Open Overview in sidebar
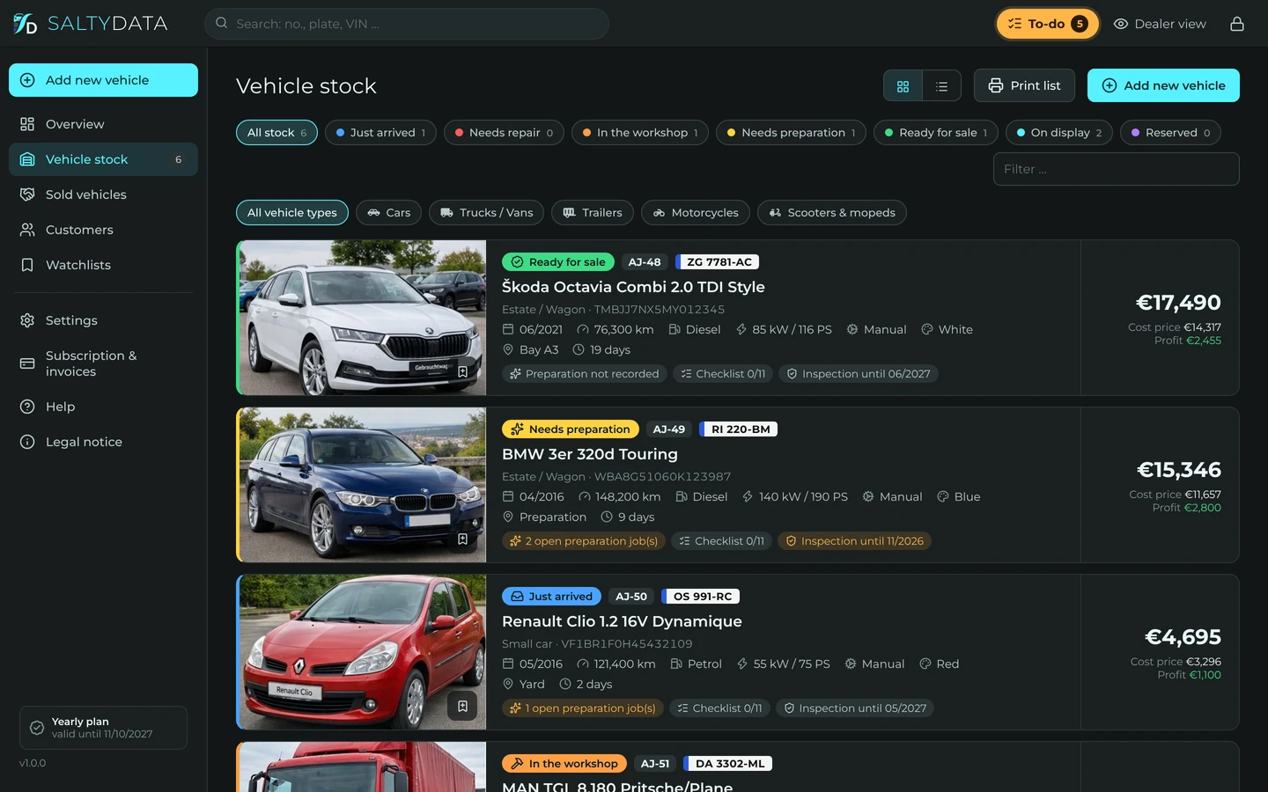1268x792 pixels. pyautogui.click(x=103, y=124)
